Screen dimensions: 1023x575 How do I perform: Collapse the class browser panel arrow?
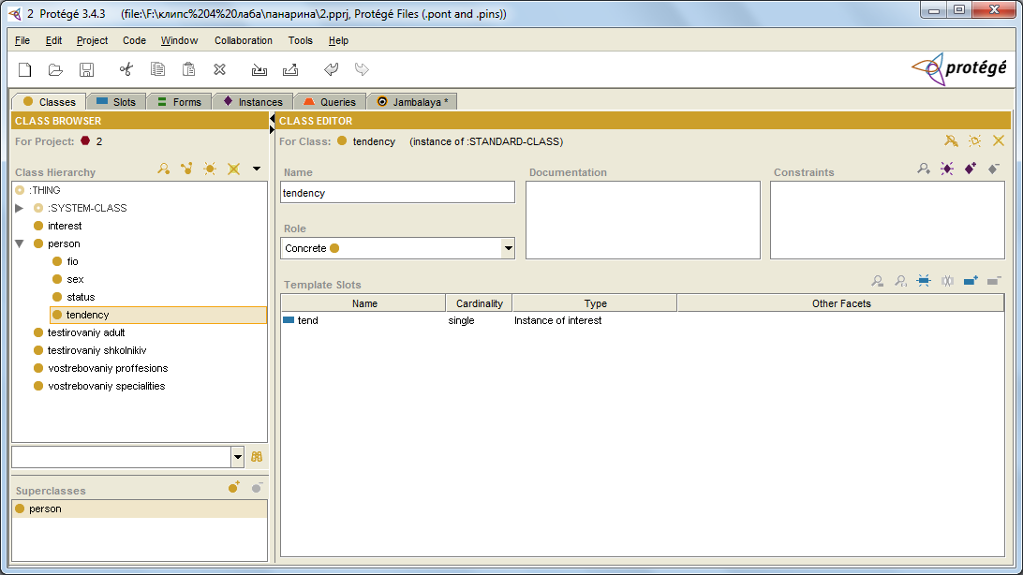tap(272, 119)
